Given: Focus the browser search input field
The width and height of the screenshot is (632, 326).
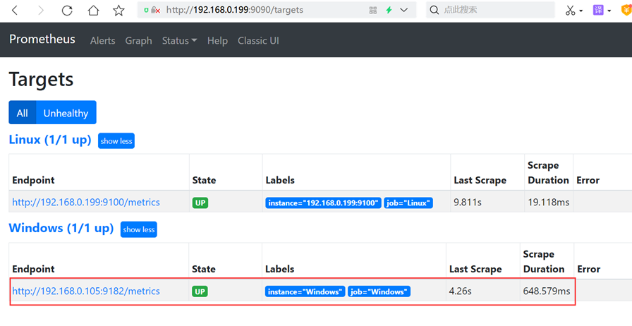Looking at the screenshot, I should (490, 10).
